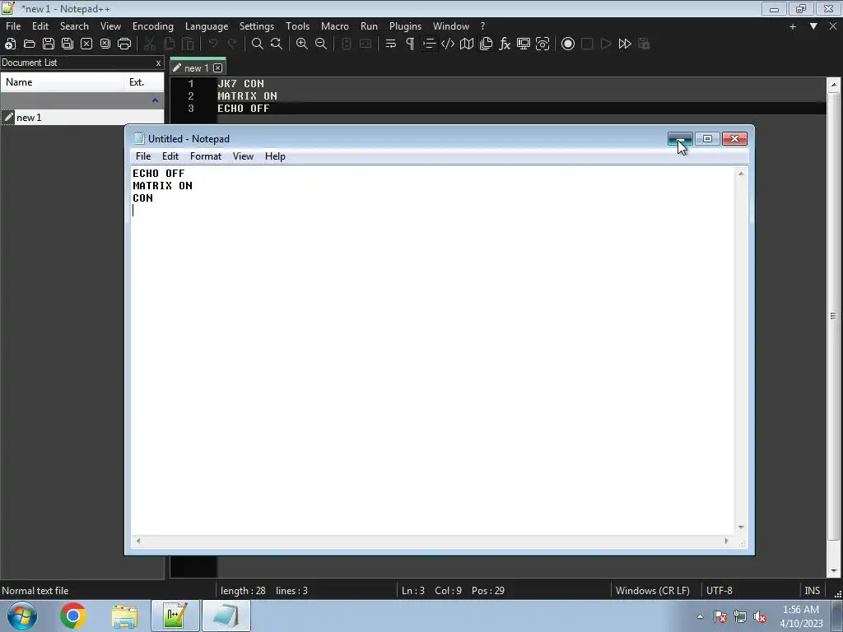This screenshot has height=632, width=843.
Task: Click the add new tab plus button
Action: point(793,26)
